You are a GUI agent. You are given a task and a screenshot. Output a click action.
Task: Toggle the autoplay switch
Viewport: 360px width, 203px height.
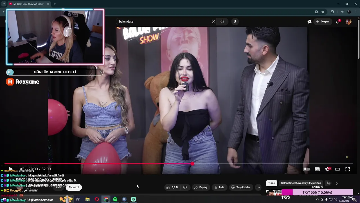(x=306, y=169)
